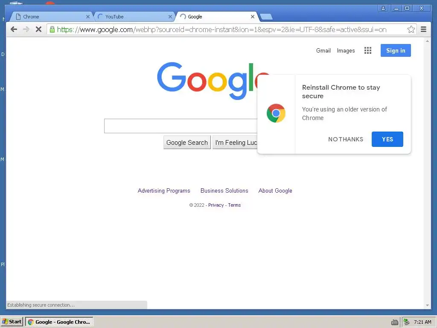Viewport: 437px width, 328px height.
Task: Click the green padlock security icon
Action: coord(52,29)
